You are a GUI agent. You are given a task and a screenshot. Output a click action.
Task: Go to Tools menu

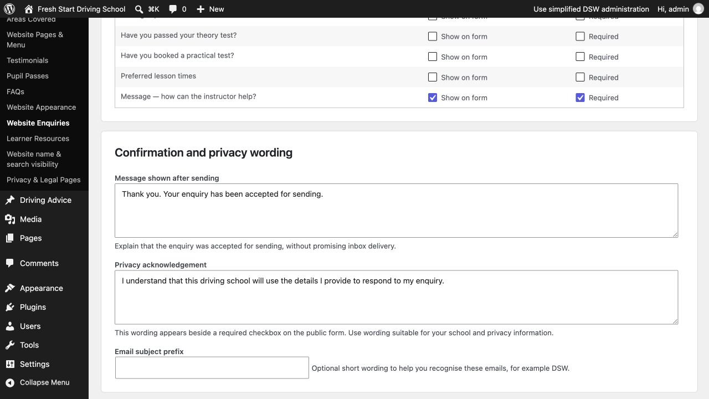click(29, 345)
